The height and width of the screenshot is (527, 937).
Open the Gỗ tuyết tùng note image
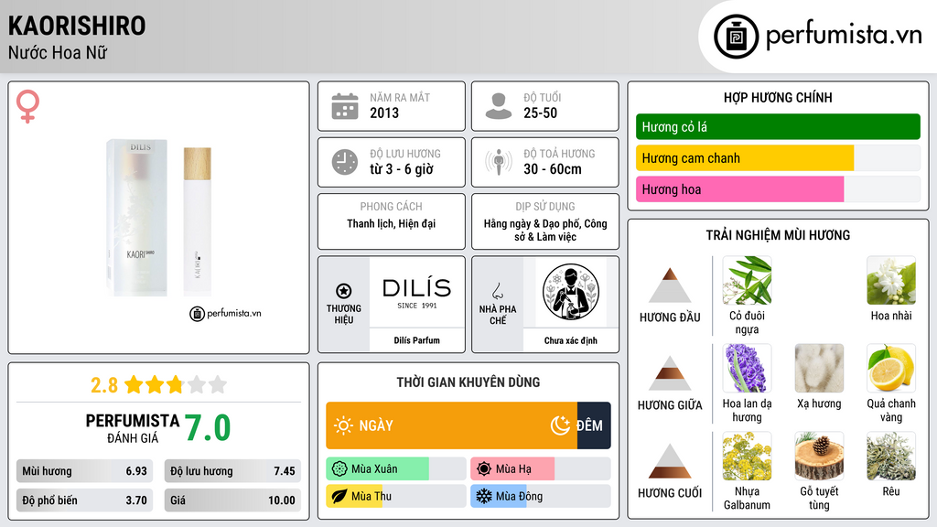819,456
